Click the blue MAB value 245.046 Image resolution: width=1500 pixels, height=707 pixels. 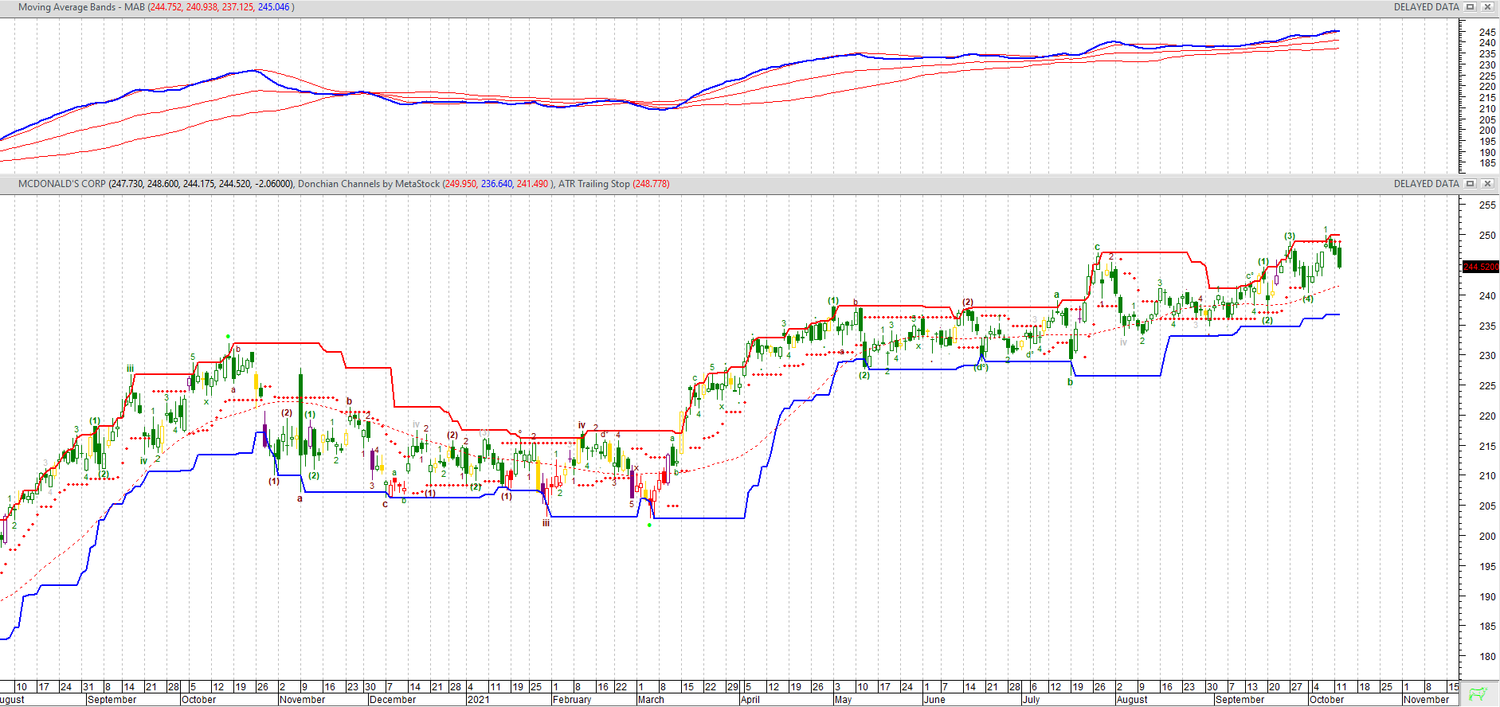click(x=273, y=7)
